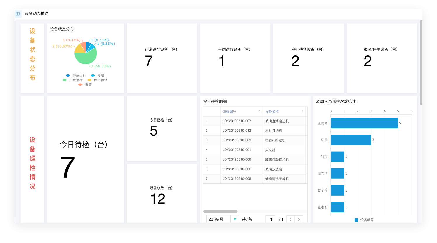Click the orange 设备状态分布 vertical label
The height and width of the screenshot is (243, 437).
(x=32, y=54)
